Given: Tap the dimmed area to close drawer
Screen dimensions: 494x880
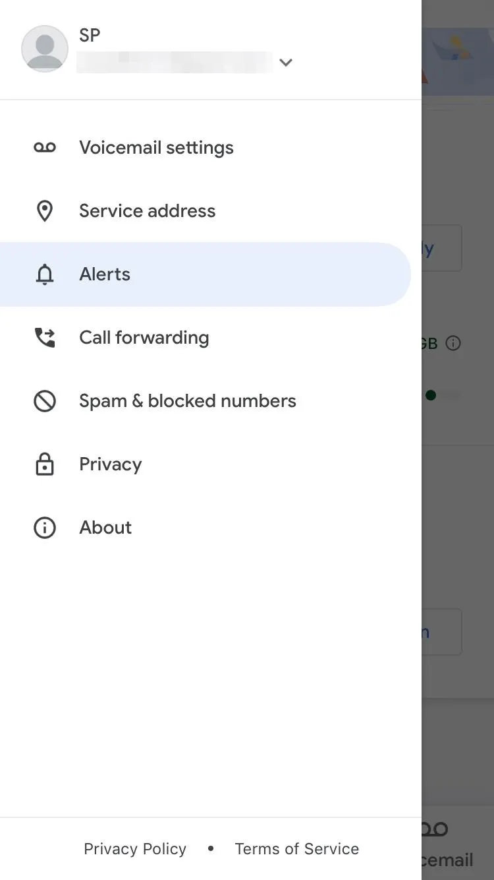Looking at the screenshot, I should pyautogui.click(x=458, y=528).
